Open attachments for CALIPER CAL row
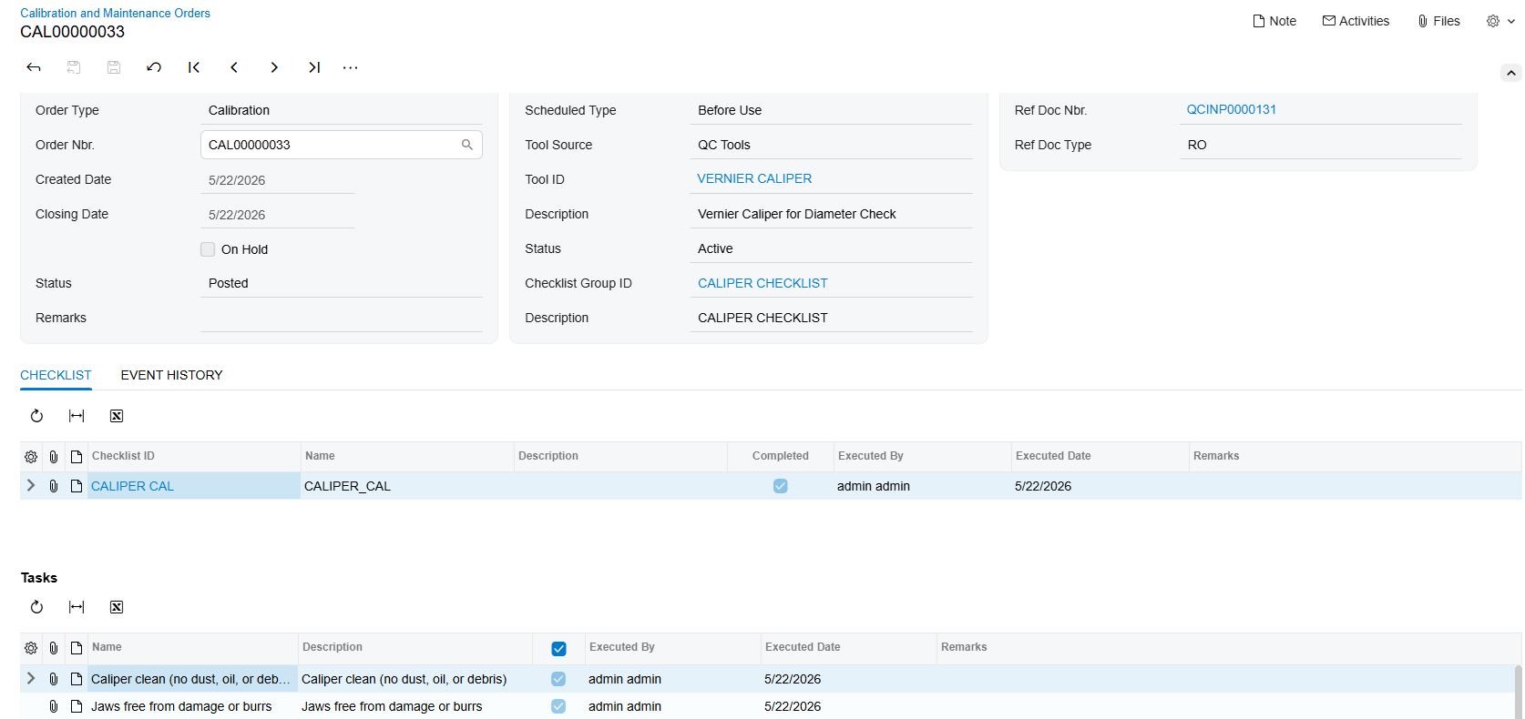The width and height of the screenshot is (1525, 719). tap(54, 486)
